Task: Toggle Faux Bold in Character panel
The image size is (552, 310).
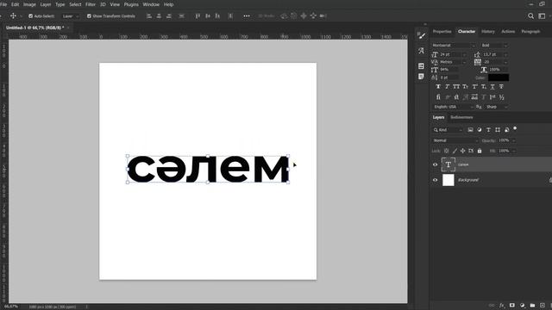Action: click(x=438, y=86)
